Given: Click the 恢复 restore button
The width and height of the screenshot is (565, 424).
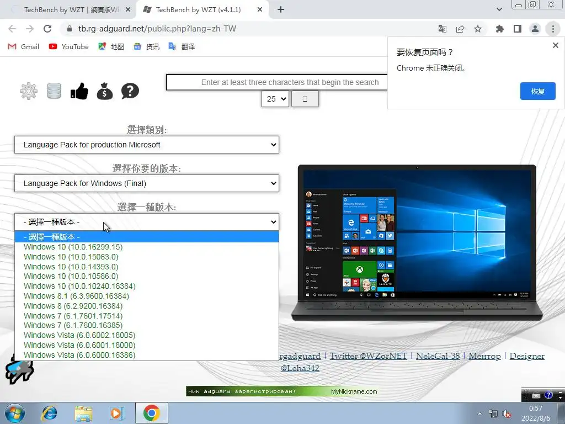Looking at the screenshot, I should (537, 91).
